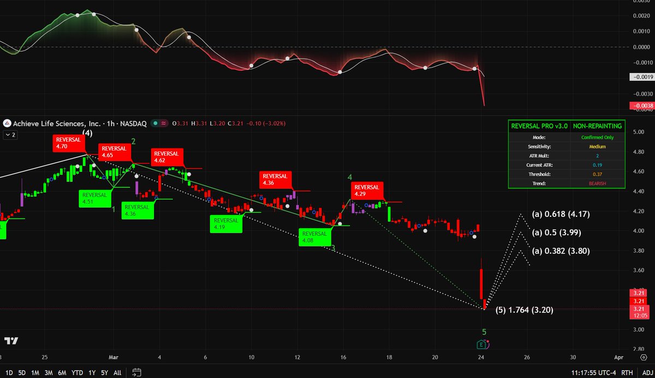Image resolution: width=655 pixels, height=378 pixels.
Task: Toggle the RTH session button
Action: point(628,373)
